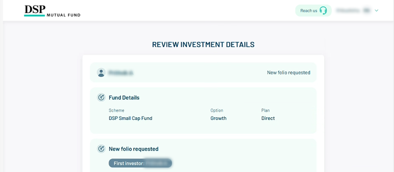Screen dimensions: 394x172
Task: Select the First investor pill
Action: pos(140,163)
